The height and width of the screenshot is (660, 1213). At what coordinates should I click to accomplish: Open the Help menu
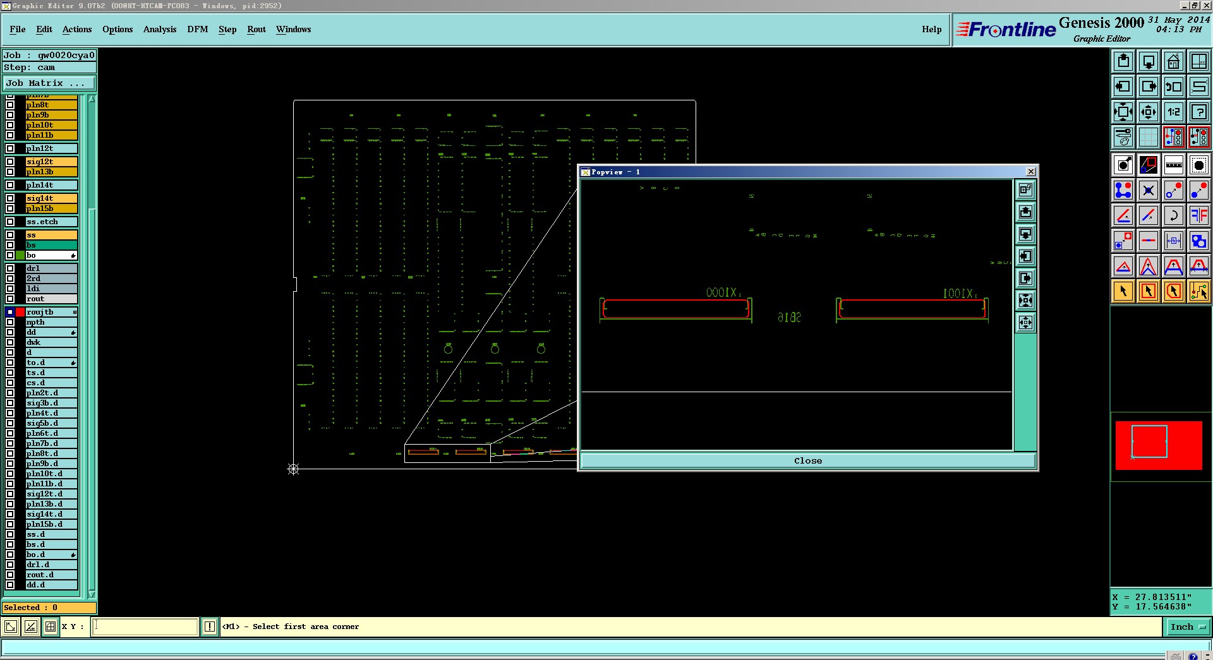click(x=931, y=29)
